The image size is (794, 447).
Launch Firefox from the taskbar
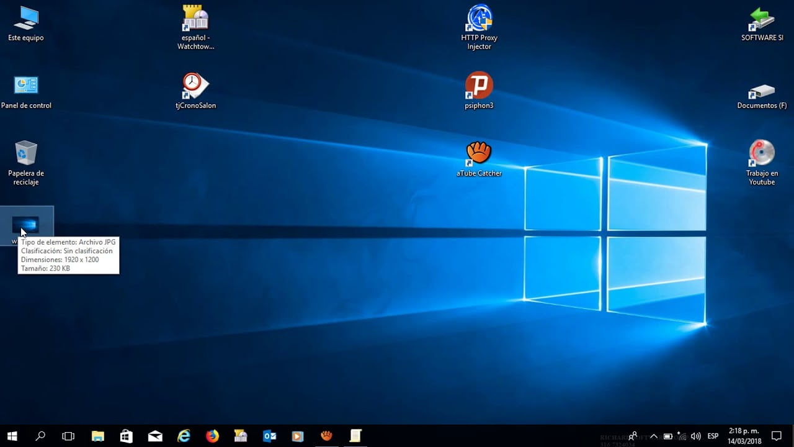tap(212, 436)
